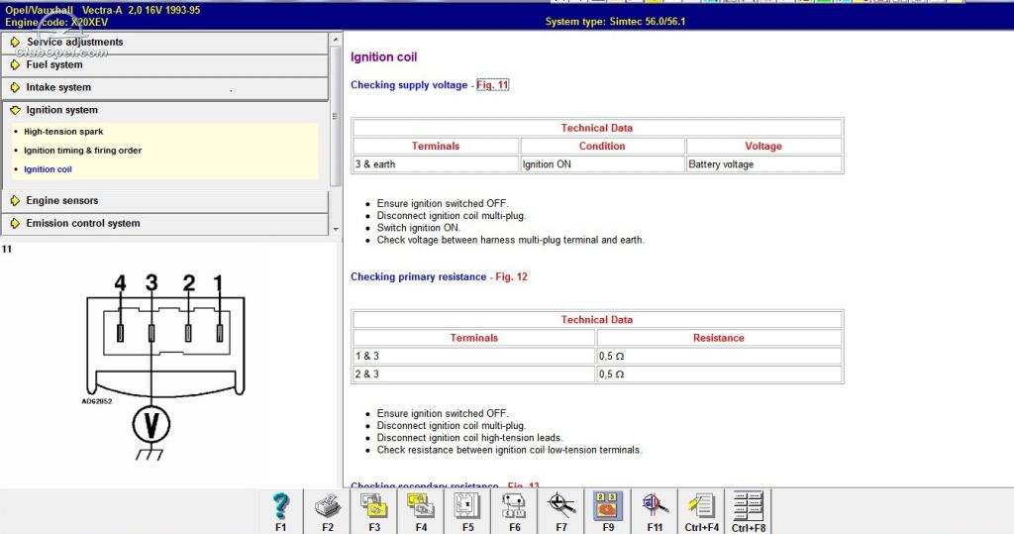
Task: Click the 'Condition' column header
Action: 603,147
